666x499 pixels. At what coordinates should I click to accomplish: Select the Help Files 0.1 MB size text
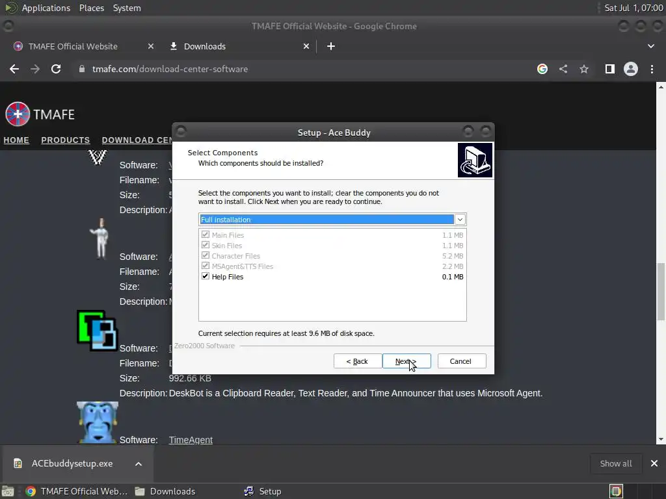(x=453, y=277)
